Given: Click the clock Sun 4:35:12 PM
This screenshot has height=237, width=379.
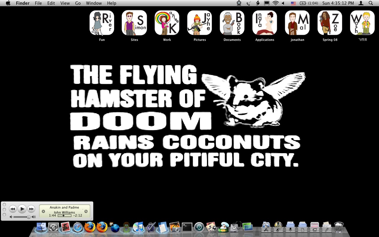Looking at the screenshot, I should click(338, 3).
